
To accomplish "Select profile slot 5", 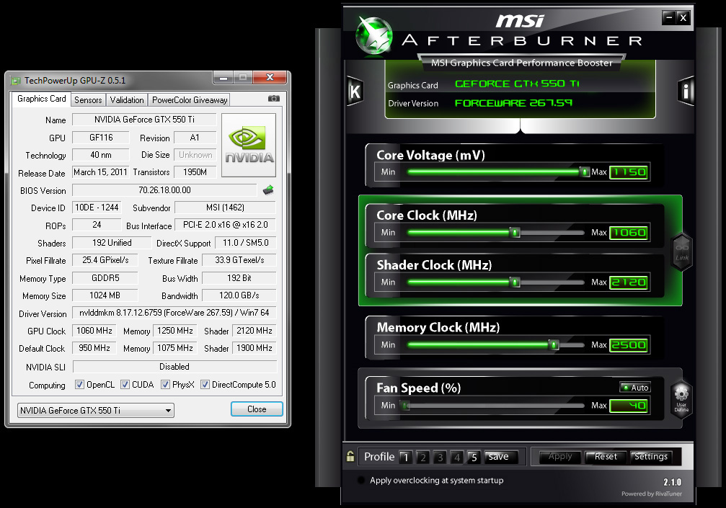I will (x=474, y=457).
